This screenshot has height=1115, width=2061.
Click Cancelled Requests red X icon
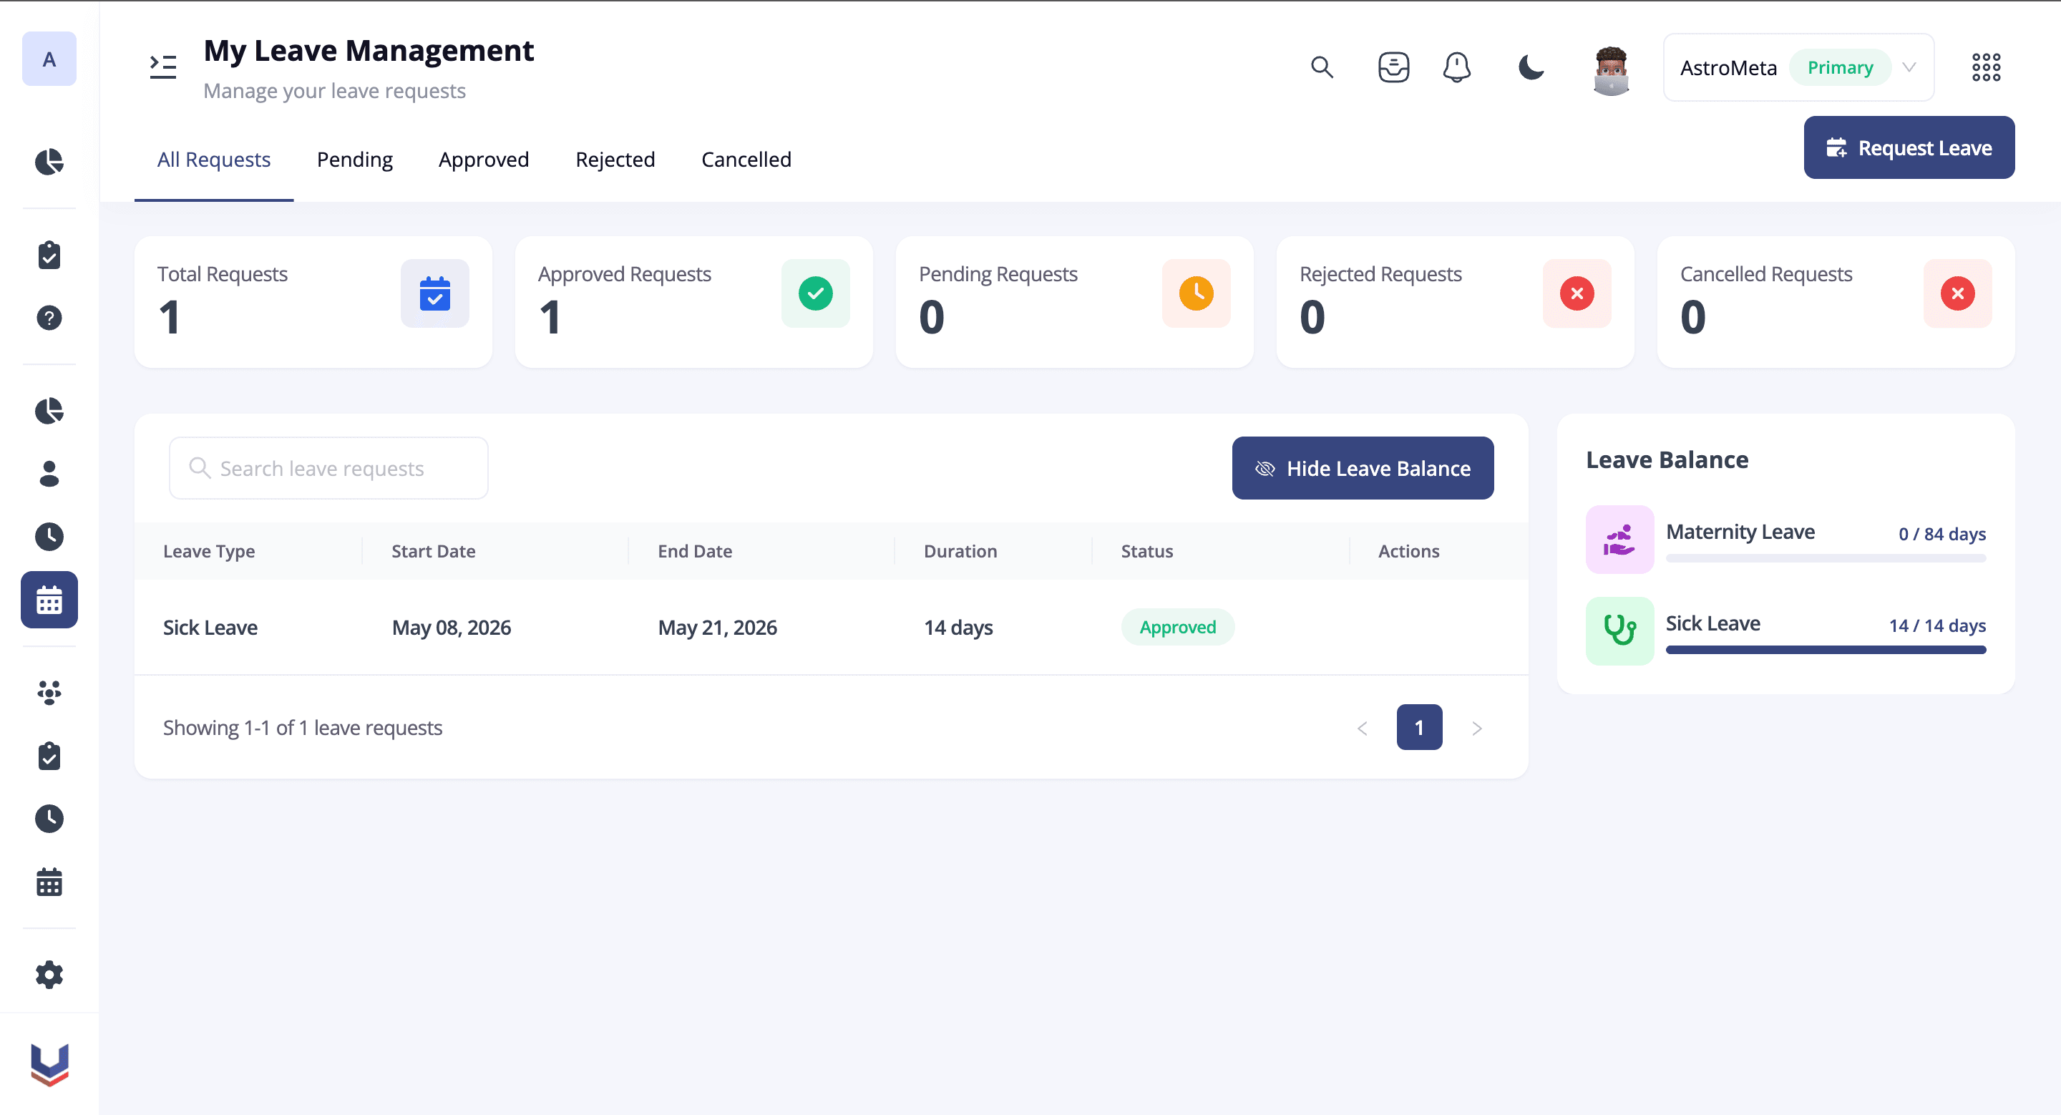click(1957, 293)
